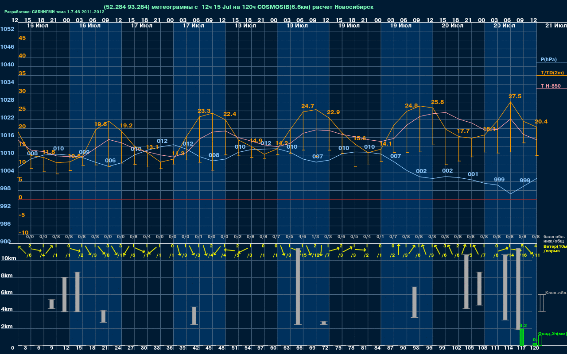Select the P(hPa) legend entry
567x354 pixels.
548,59
